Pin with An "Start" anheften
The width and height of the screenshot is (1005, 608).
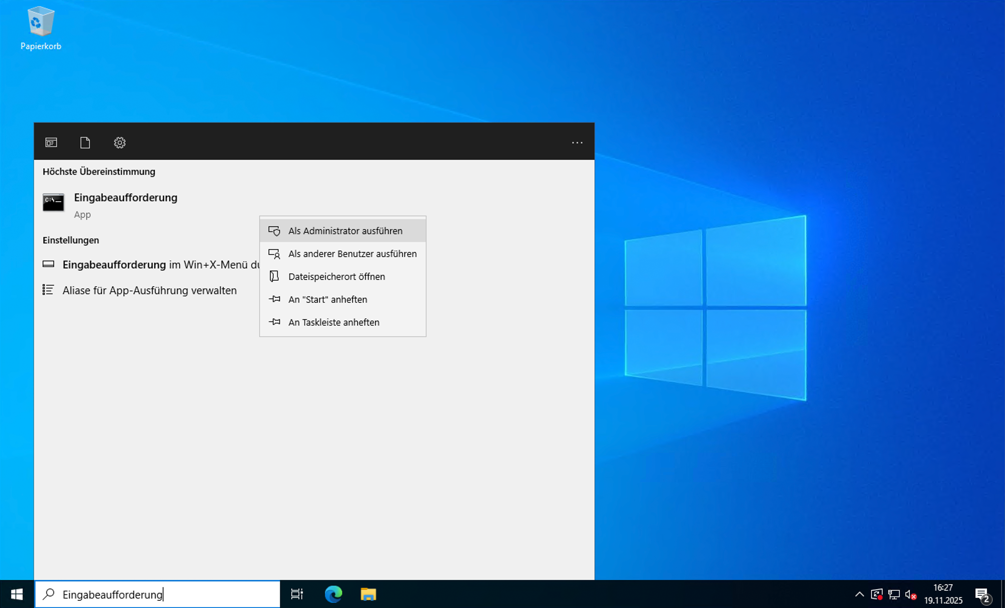[327, 299]
